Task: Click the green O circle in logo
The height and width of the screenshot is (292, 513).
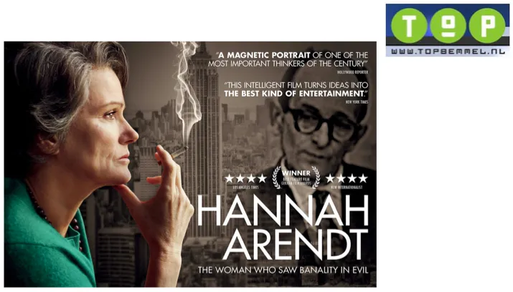Action: (448, 26)
